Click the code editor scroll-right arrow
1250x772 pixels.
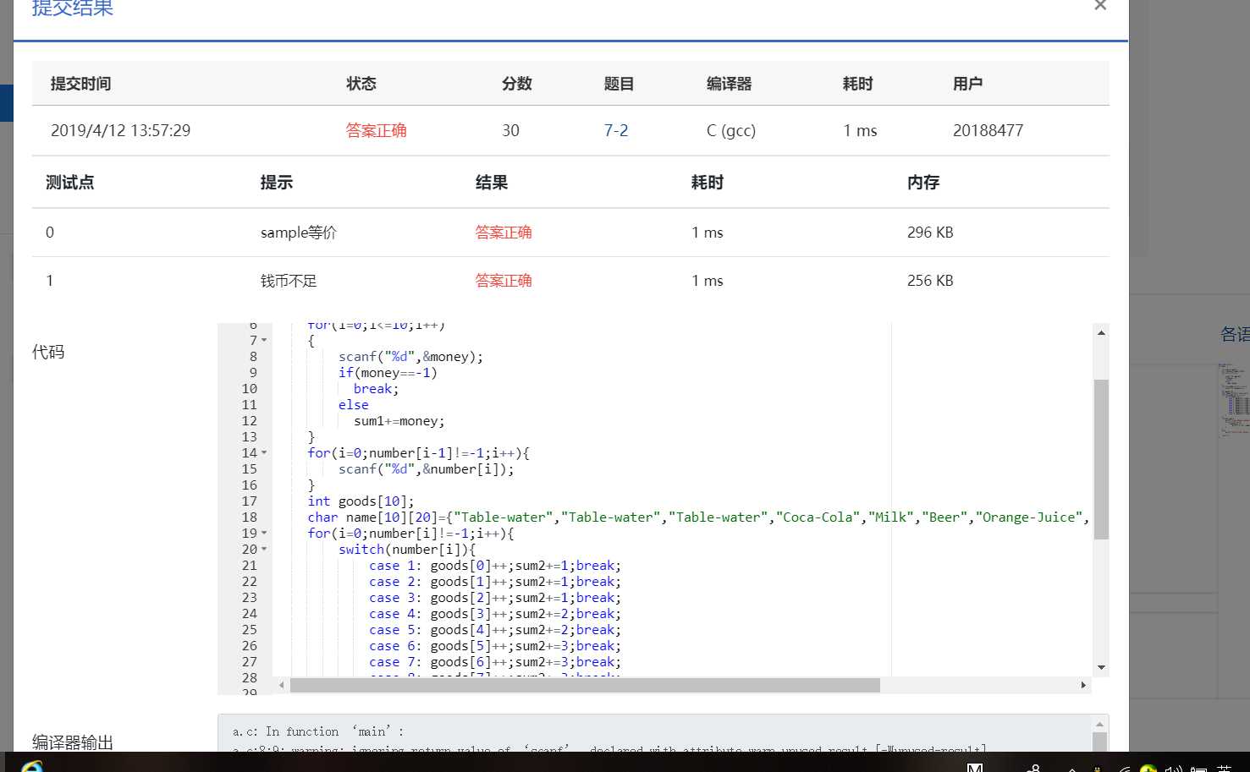point(1083,685)
